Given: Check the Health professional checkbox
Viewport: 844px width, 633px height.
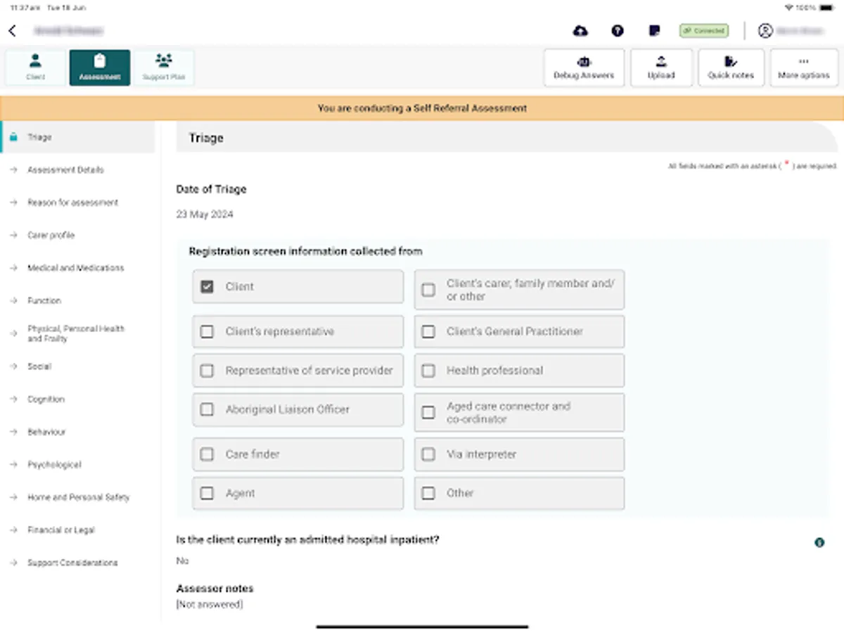Looking at the screenshot, I should click(428, 371).
